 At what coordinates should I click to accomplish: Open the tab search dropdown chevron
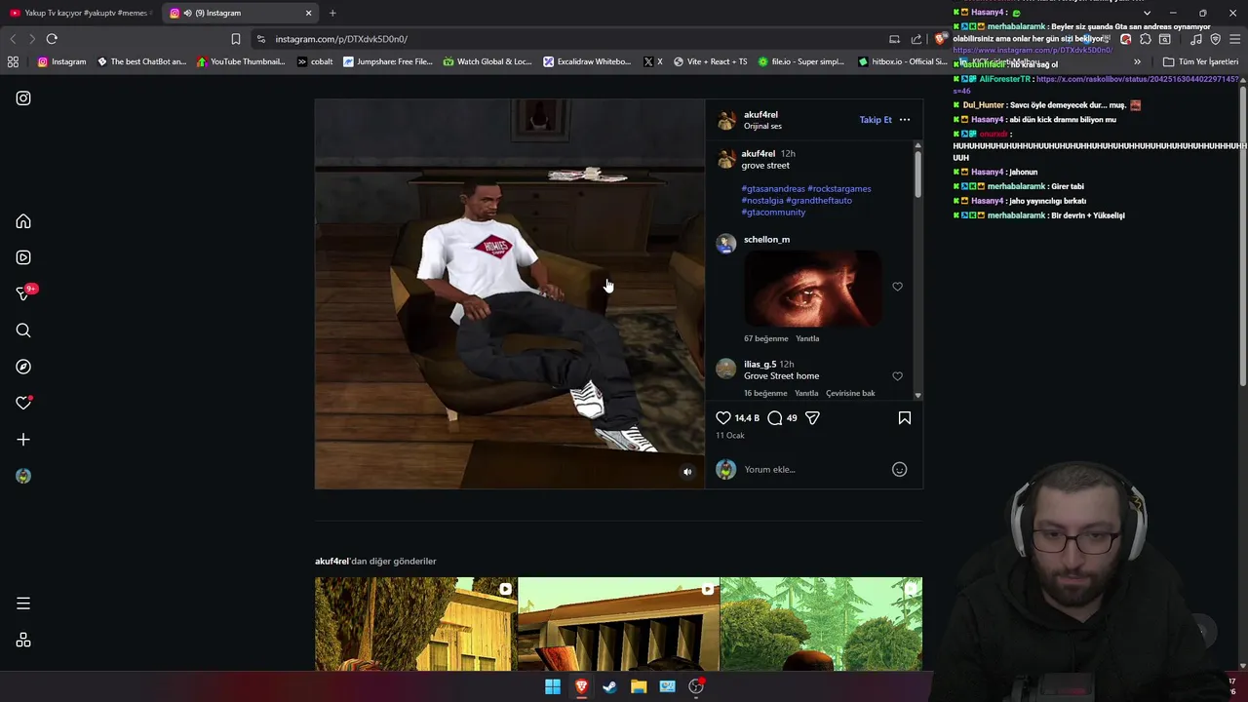(1147, 13)
